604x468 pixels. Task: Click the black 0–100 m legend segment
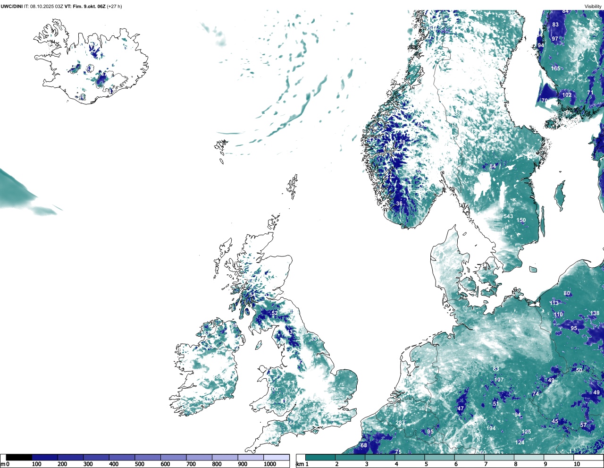coord(19,457)
